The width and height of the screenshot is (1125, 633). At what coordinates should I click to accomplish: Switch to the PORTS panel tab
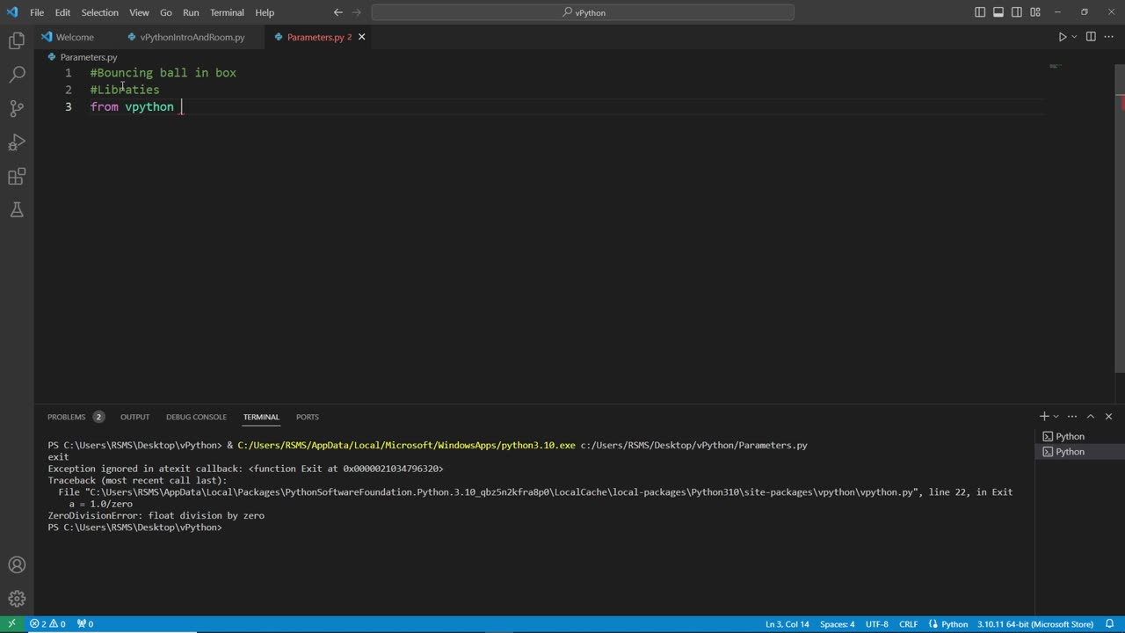click(x=307, y=417)
